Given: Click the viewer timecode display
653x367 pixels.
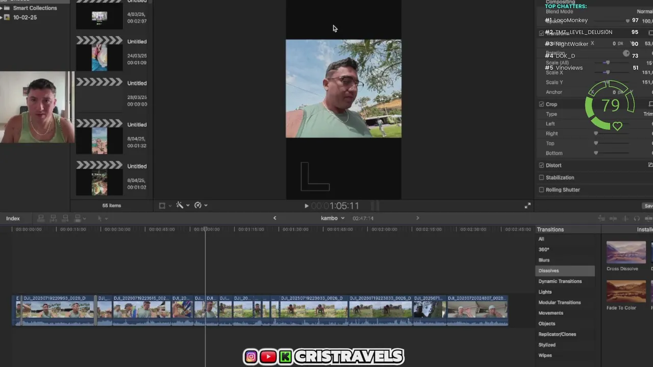Looking at the screenshot, I should point(335,206).
